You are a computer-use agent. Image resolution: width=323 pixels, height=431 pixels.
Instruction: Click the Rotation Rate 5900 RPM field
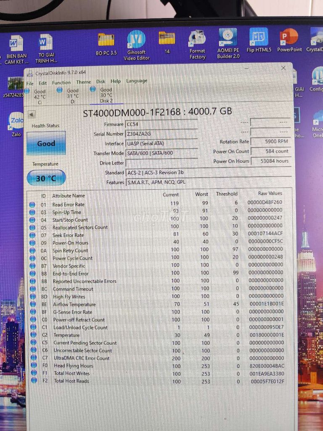[x=270, y=141]
